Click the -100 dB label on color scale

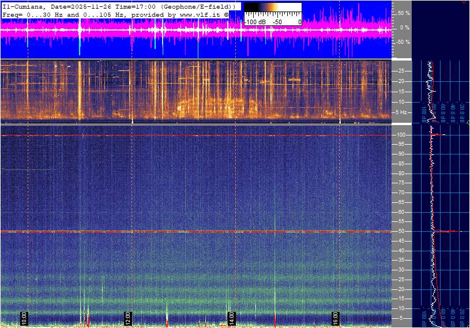(x=254, y=22)
